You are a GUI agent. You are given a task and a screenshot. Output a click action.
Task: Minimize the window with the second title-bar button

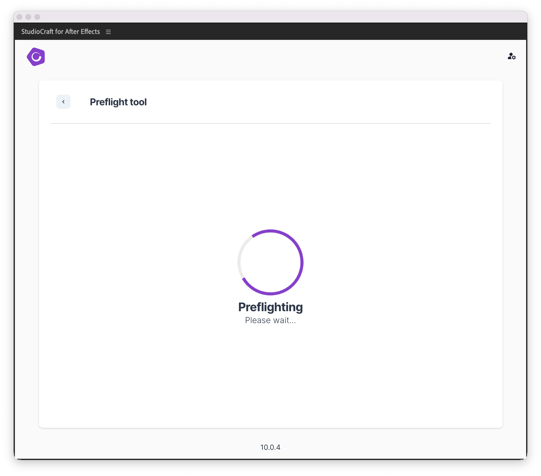pos(28,17)
